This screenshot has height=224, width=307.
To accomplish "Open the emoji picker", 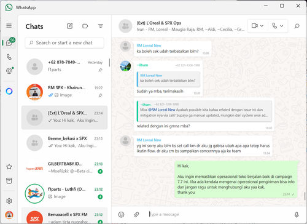I will 121,215.
